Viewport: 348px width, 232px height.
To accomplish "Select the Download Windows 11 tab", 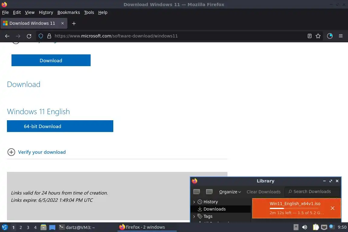I will [x=34, y=23].
